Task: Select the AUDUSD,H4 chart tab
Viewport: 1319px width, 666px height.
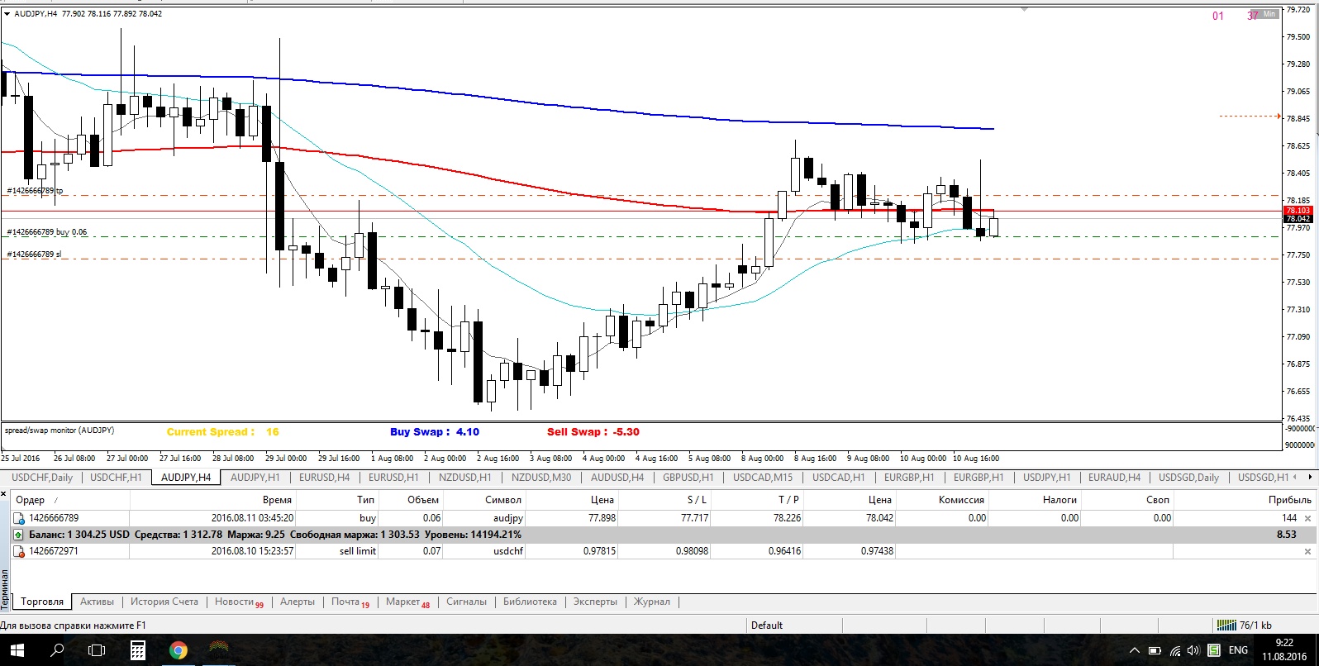Action: coord(617,478)
